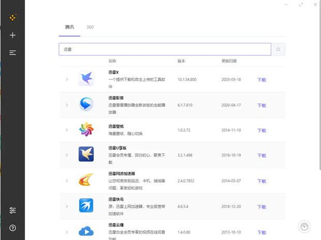Image resolution: width=321 pixels, height=240 pixels.
Task: Expand the 迅雷云播 row chevron
Action: click(x=67, y=232)
